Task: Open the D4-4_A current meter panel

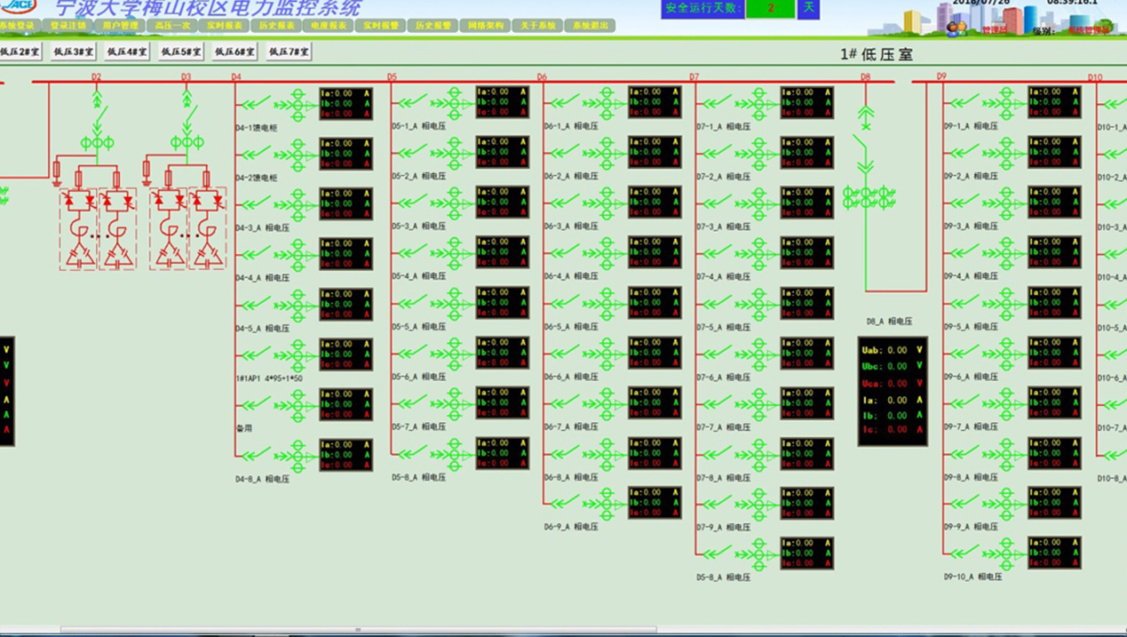Action: (345, 254)
